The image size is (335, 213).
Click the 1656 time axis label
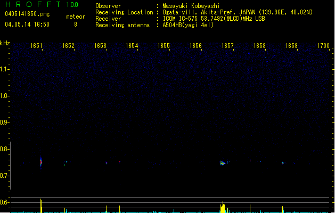coord(195,46)
